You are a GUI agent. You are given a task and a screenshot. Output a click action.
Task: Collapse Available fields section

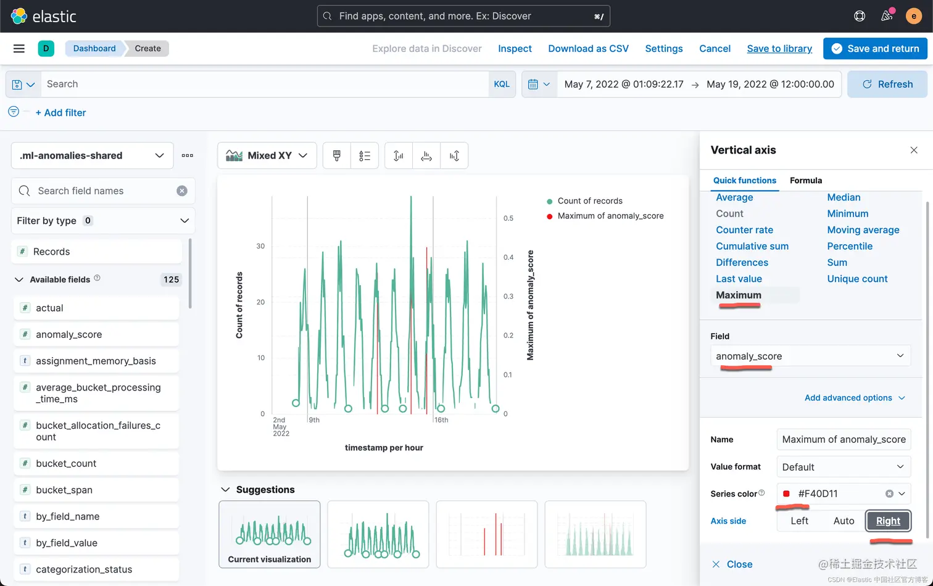point(19,279)
